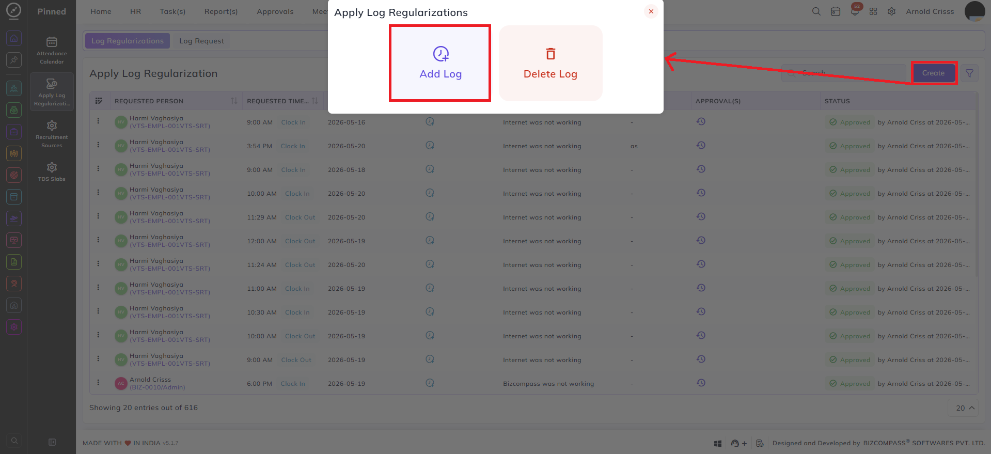Open the apps grid icon in header

coord(873,11)
